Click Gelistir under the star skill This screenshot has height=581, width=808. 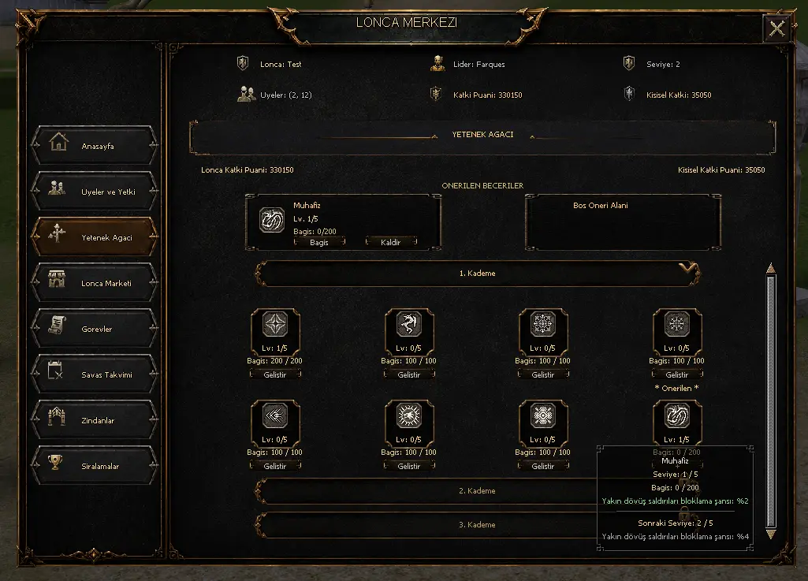(275, 374)
